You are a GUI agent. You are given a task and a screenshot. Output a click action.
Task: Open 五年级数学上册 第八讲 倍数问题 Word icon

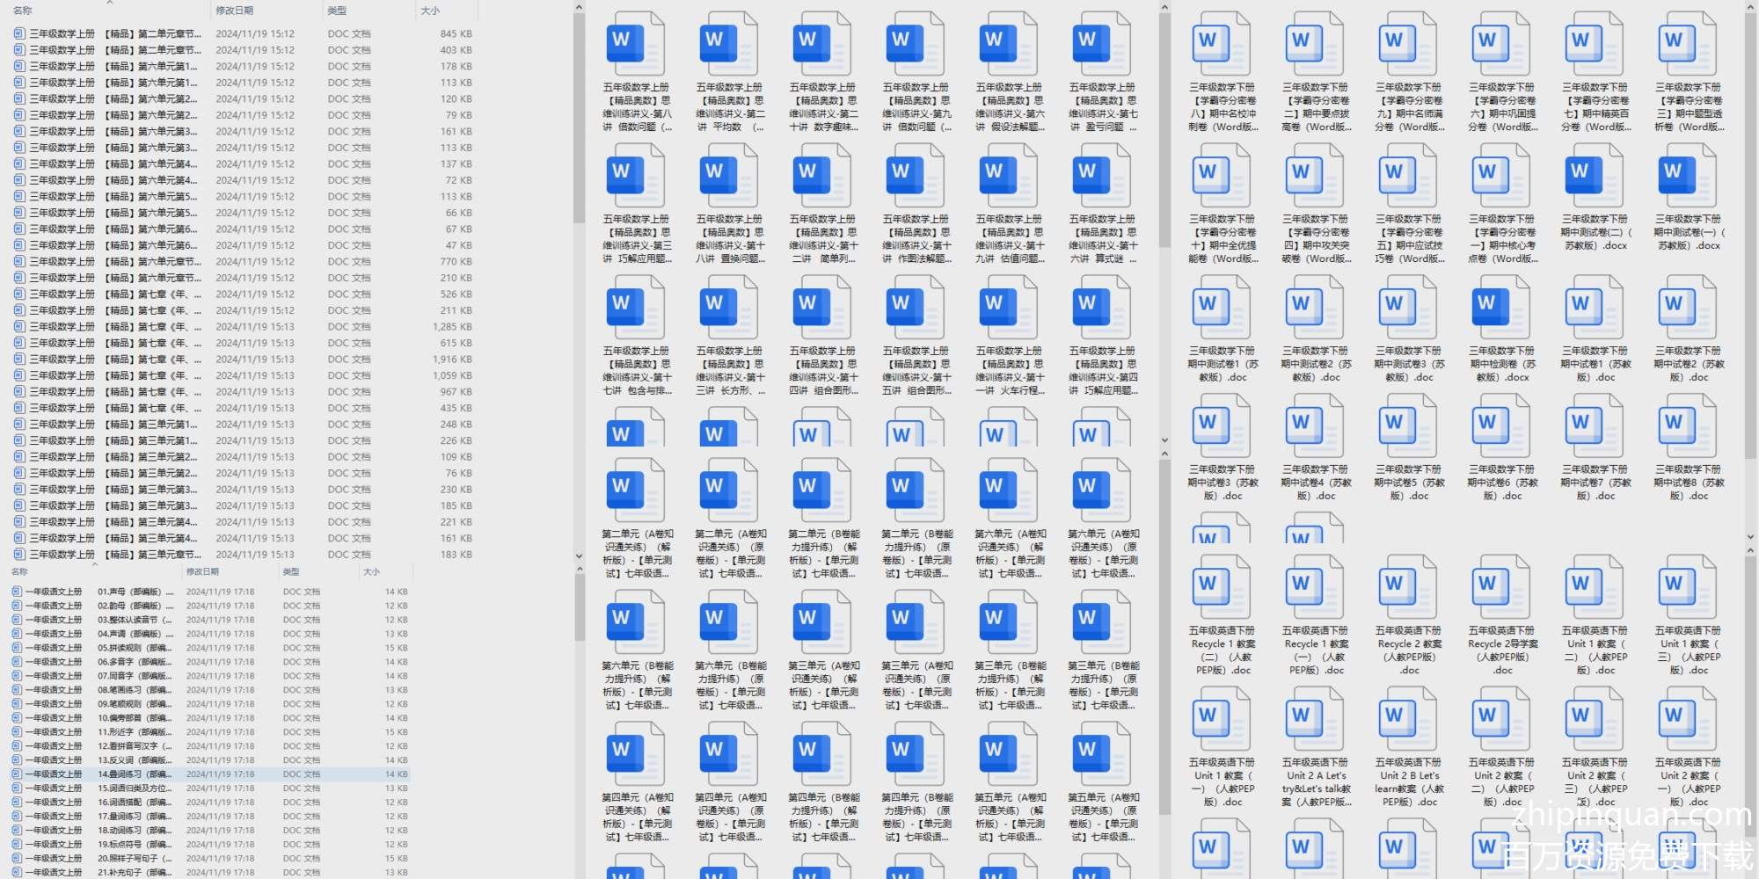pos(635,44)
